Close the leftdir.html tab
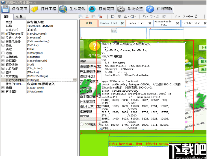The image size is (207, 159). click(x=205, y=23)
